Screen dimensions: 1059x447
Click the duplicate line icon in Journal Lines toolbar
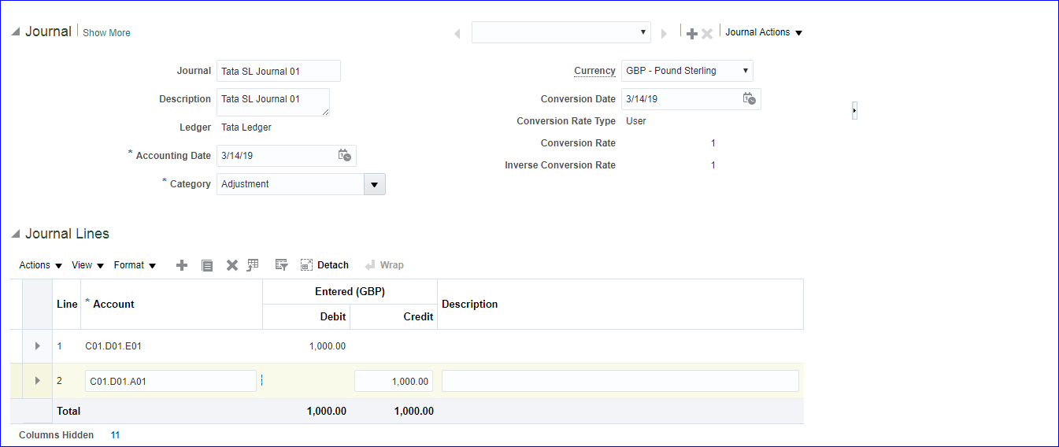207,265
